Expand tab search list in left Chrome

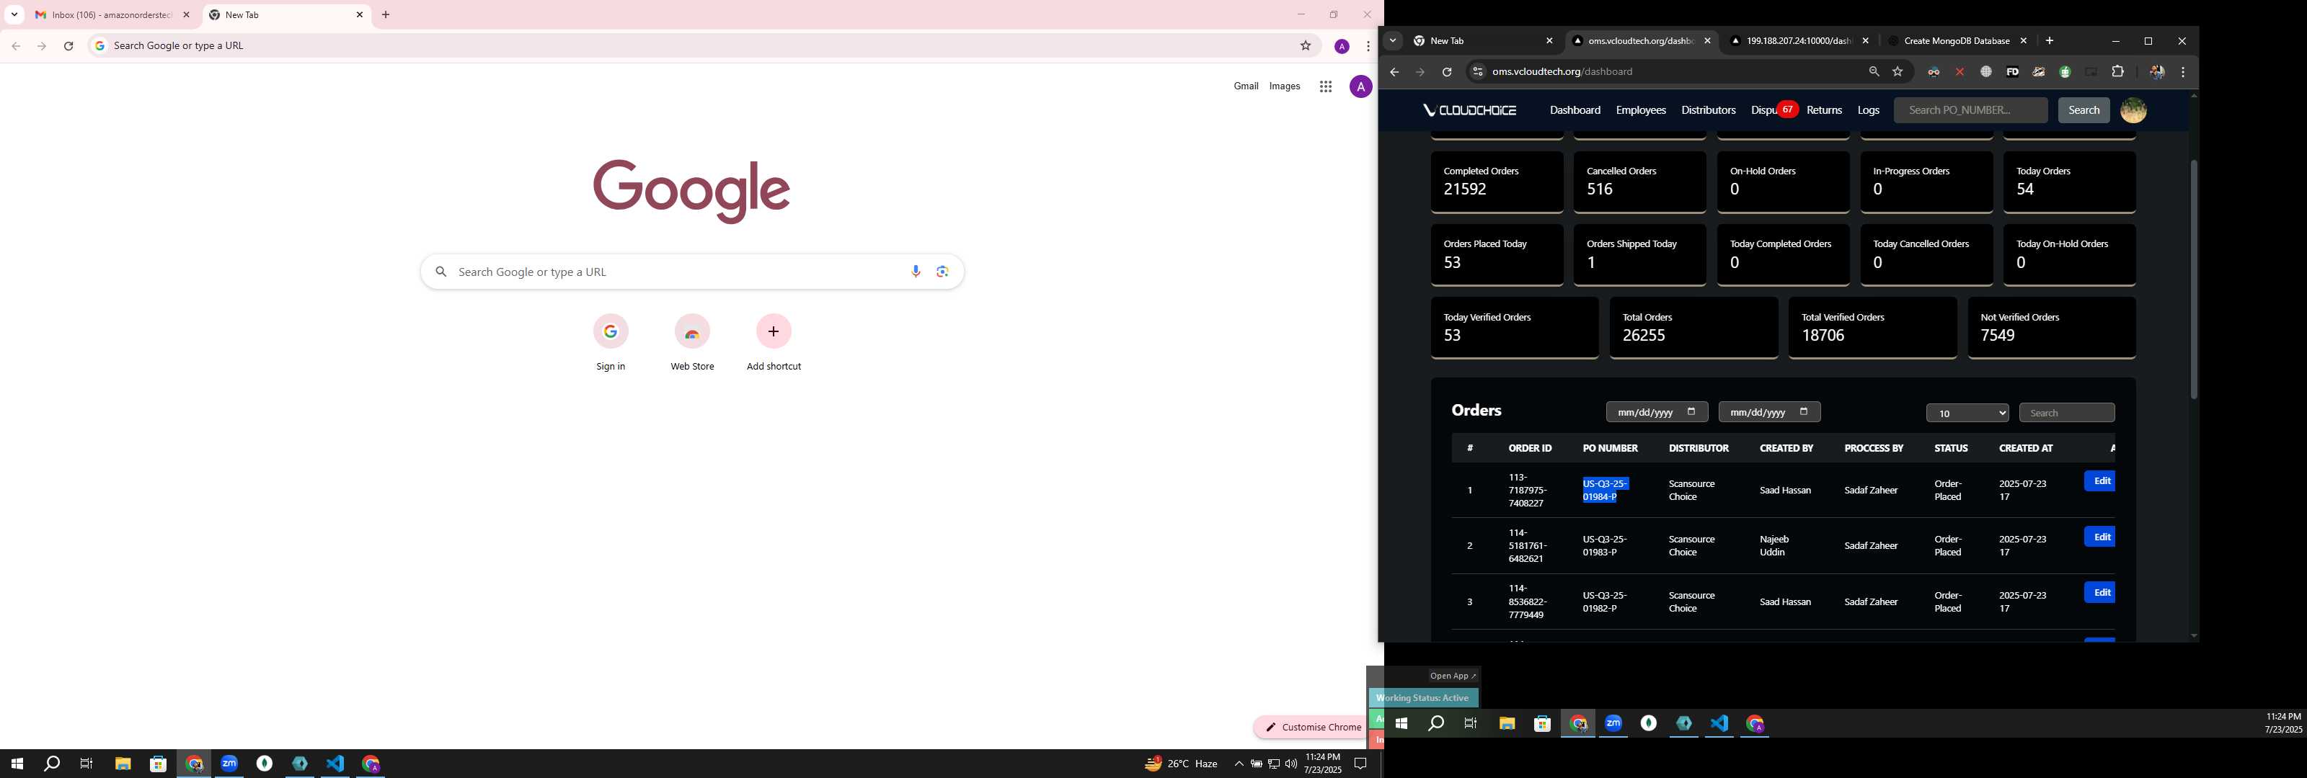pyautogui.click(x=14, y=14)
